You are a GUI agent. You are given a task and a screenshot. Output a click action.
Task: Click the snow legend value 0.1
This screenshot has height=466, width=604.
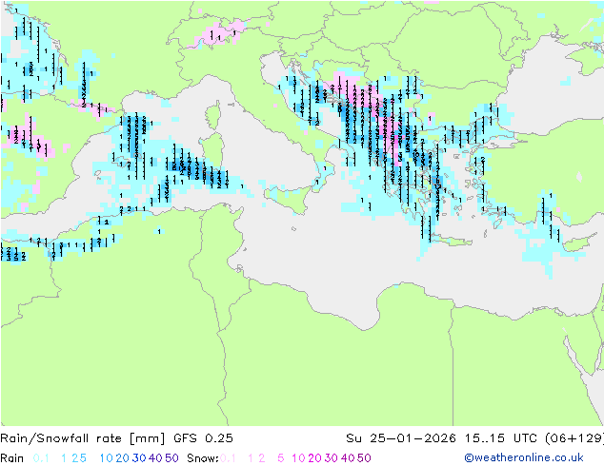tap(228, 458)
